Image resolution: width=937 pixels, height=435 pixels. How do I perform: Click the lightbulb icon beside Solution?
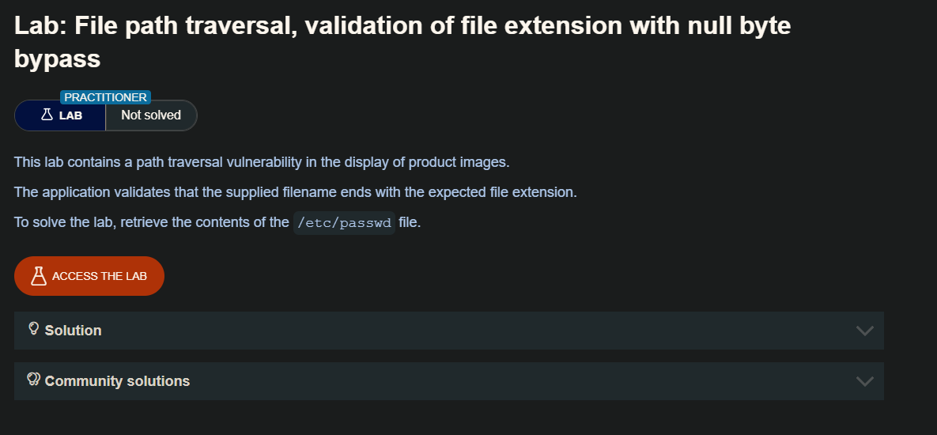click(33, 329)
